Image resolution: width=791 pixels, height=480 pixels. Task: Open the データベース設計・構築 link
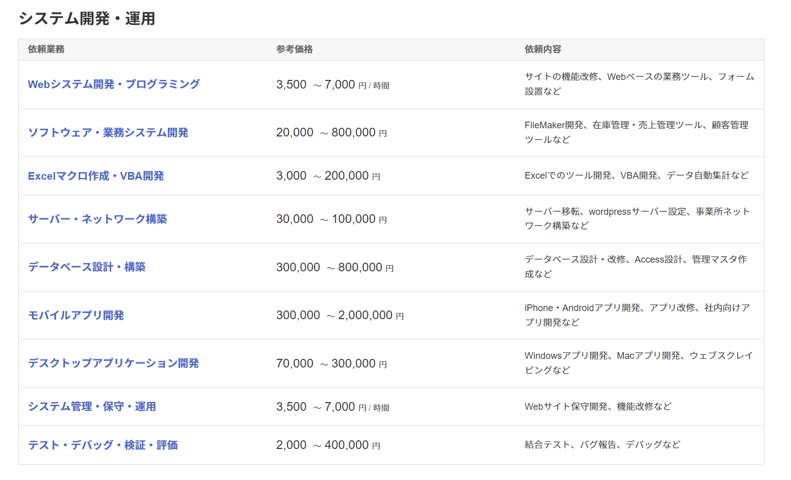coord(87,267)
